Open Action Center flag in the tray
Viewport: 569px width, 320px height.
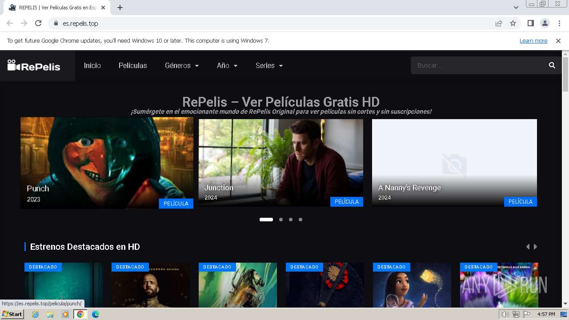pos(527,314)
